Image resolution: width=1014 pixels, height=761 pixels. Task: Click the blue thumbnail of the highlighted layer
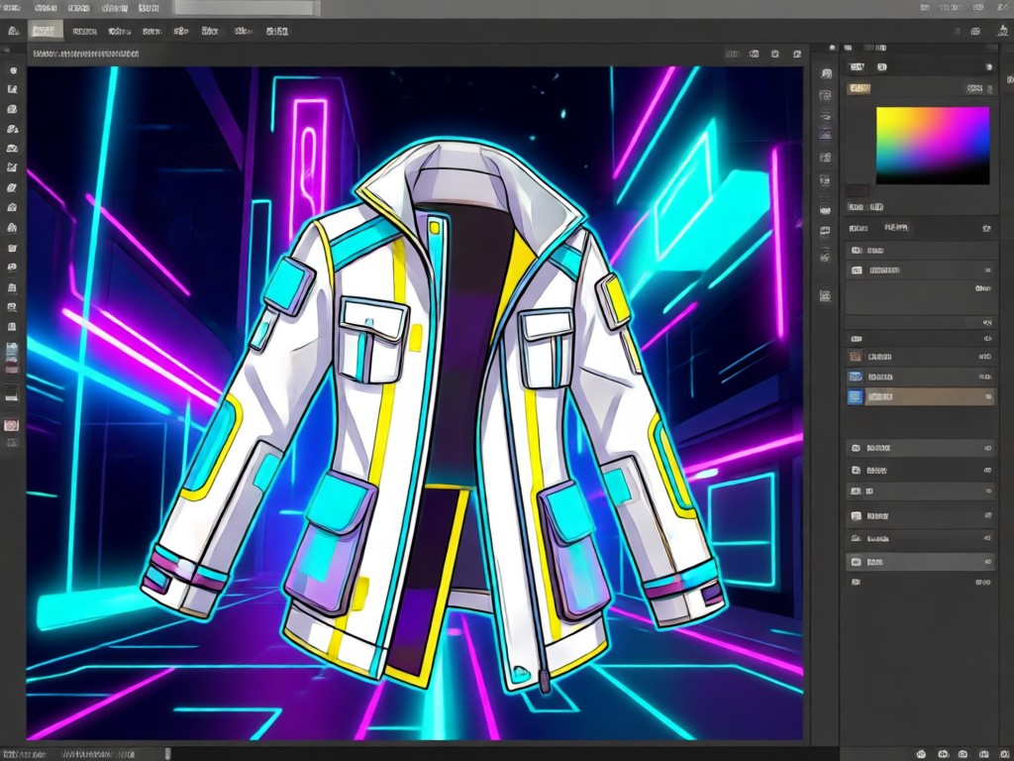tap(855, 396)
